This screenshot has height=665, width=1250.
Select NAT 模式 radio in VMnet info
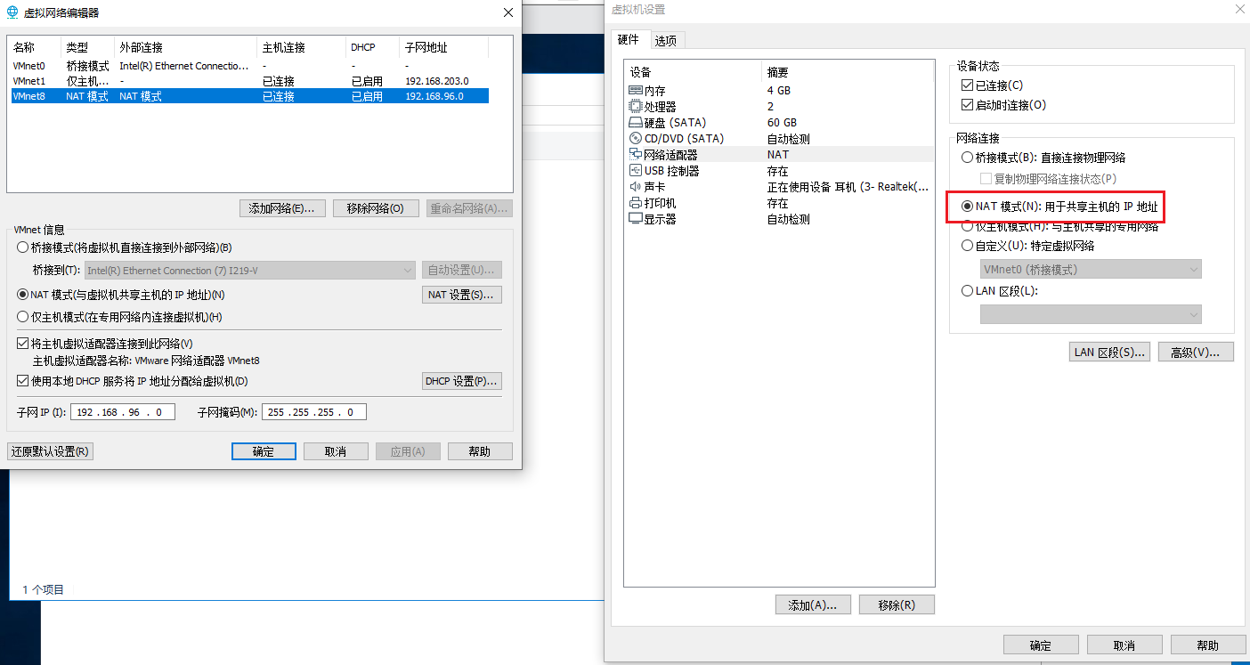pyautogui.click(x=23, y=295)
